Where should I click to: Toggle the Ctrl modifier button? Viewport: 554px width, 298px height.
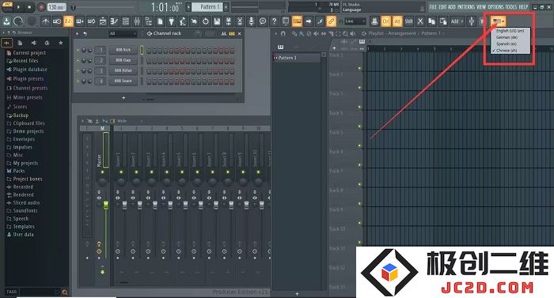click(386, 21)
